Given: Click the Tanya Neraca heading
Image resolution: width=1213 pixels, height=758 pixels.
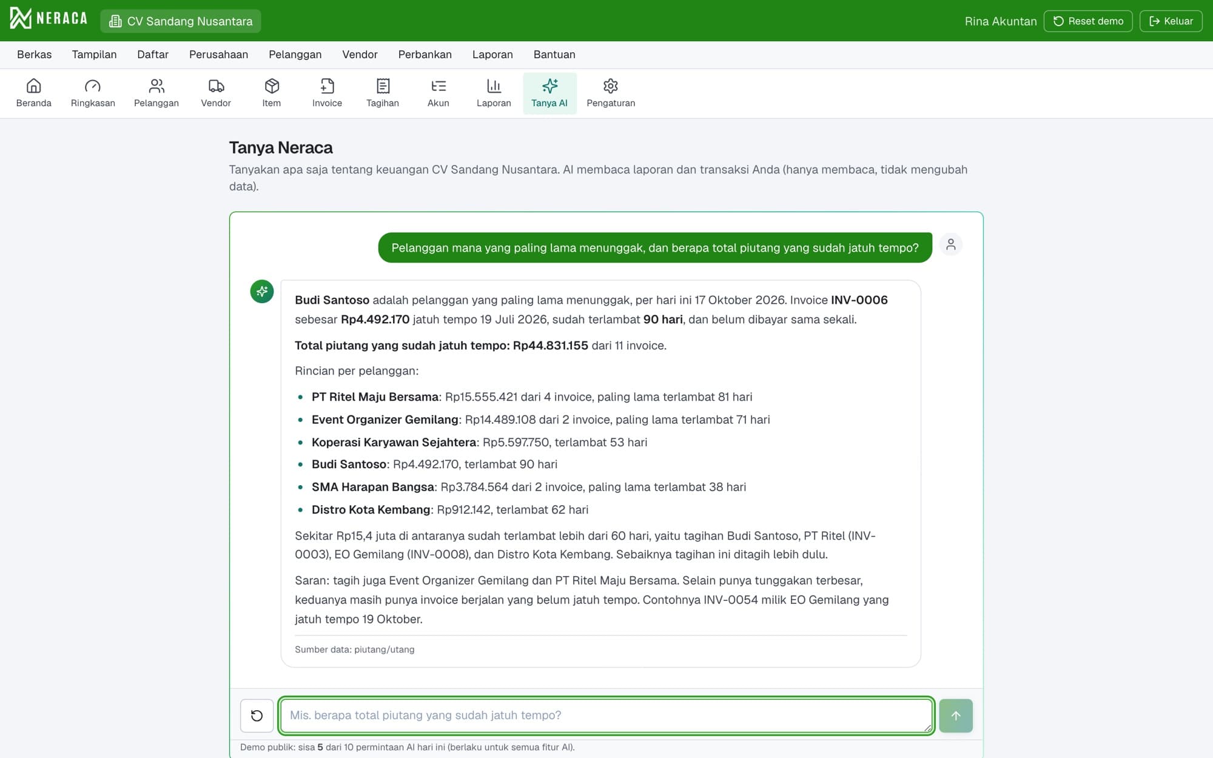Looking at the screenshot, I should (x=281, y=147).
